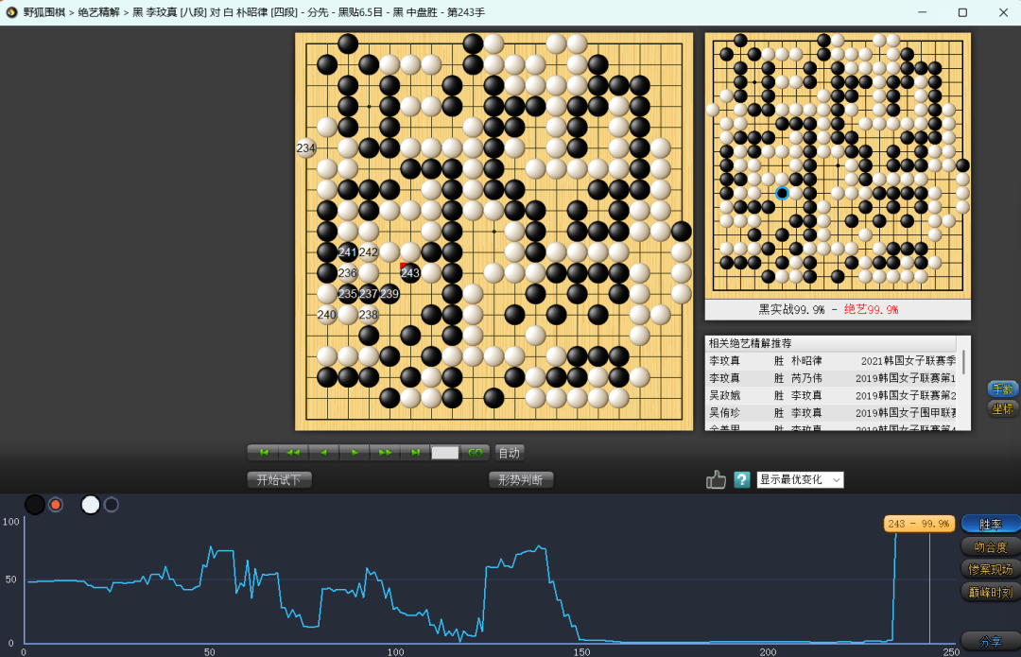1021x657 pixels.
Task: Toggle the white stone chart indicator
Action: 91,505
